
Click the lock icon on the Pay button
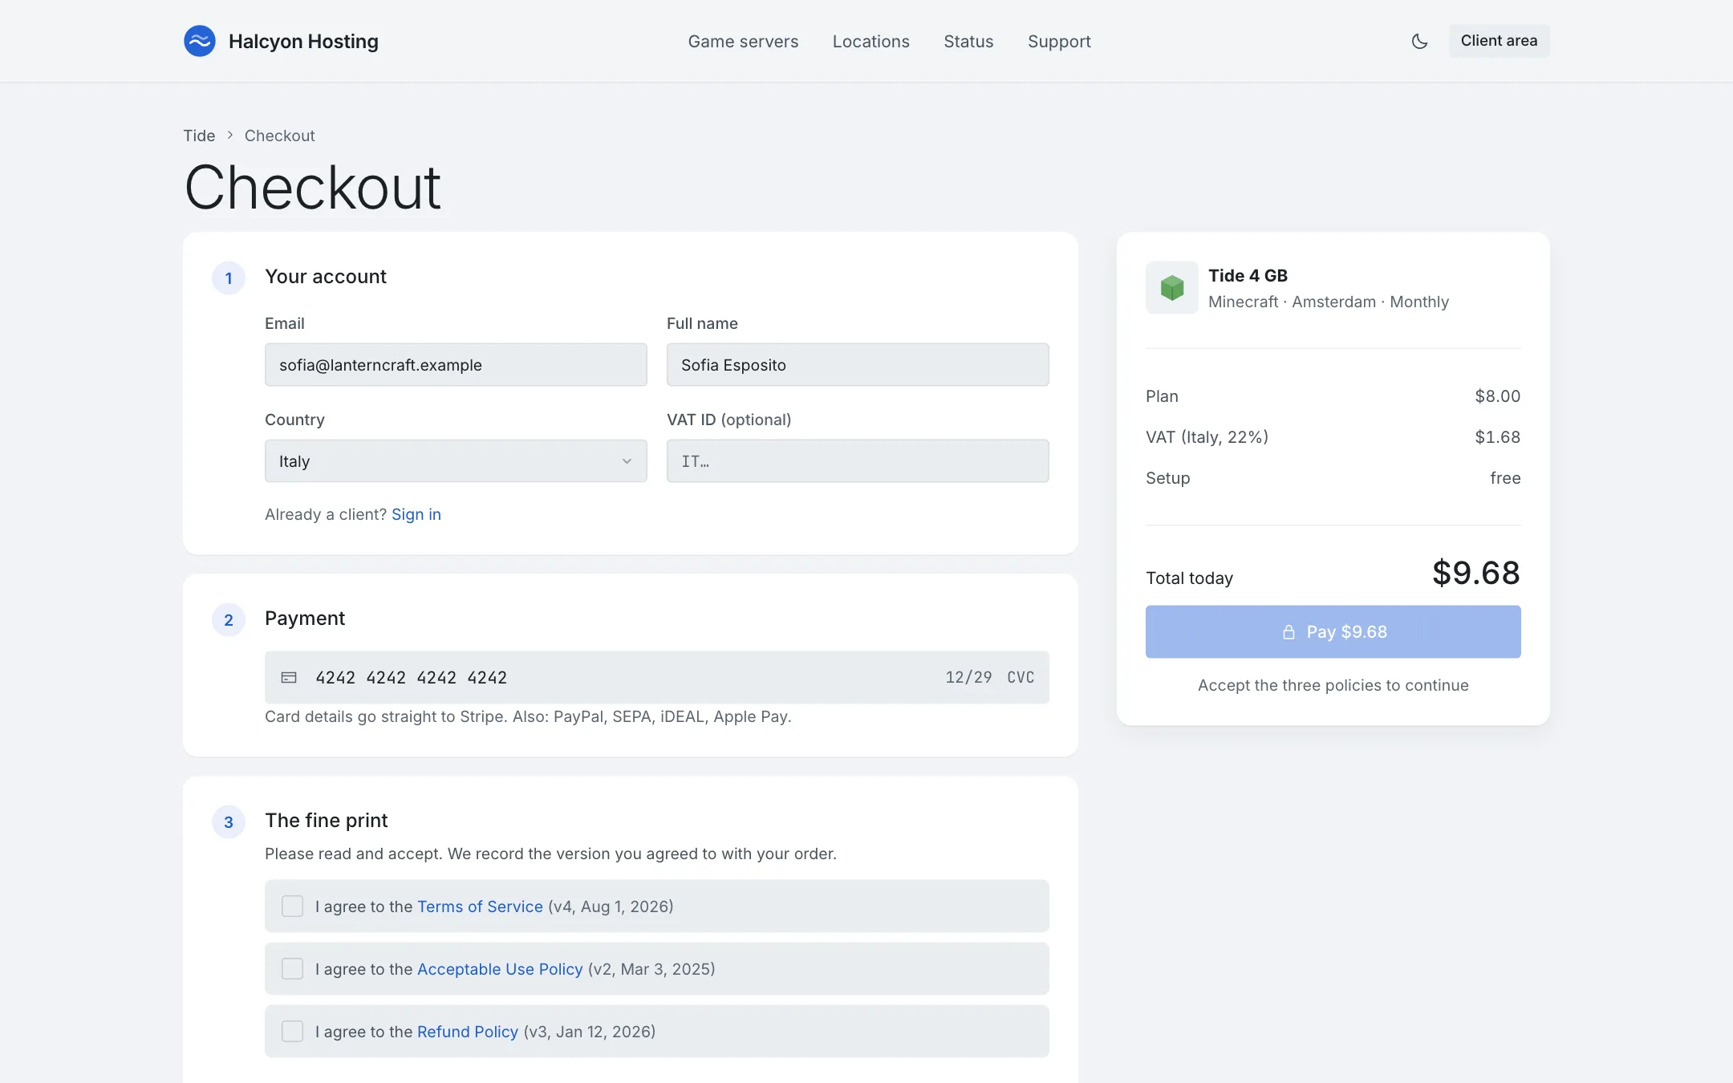point(1289,632)
